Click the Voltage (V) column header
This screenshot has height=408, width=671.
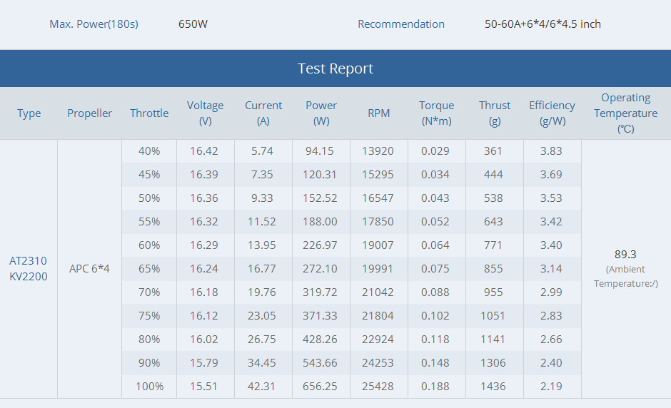coord(205,113)
